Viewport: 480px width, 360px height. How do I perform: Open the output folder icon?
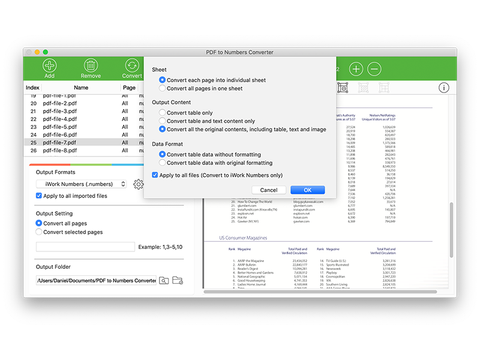(178, 280)
